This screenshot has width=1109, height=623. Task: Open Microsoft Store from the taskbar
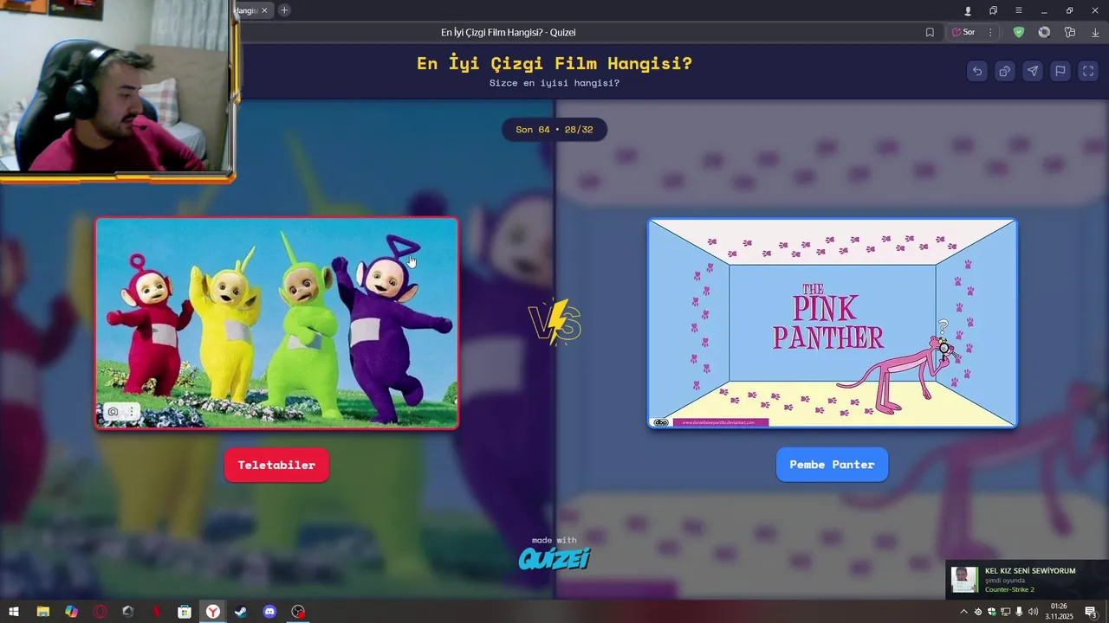pyautogui.click(x=185, y=612)
